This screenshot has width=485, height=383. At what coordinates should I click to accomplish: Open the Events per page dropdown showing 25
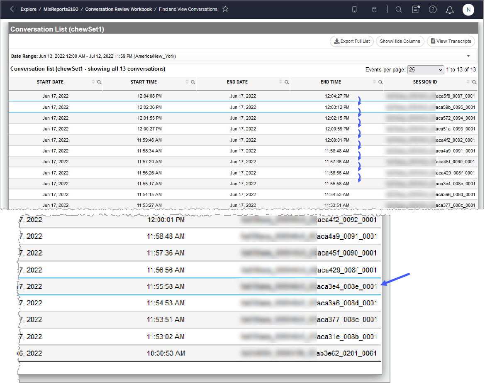426,69
